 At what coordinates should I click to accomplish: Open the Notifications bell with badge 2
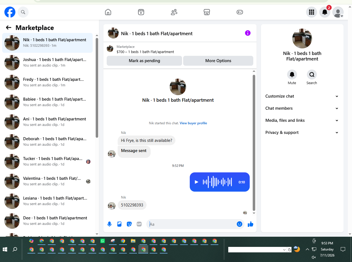tap(325, 12)
